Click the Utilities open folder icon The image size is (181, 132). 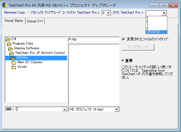[x=13, y=58]
